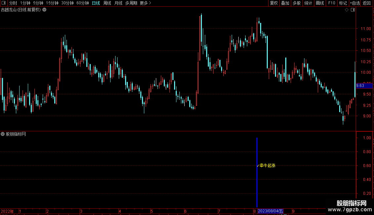Click the 返回 back button
Viewport: 374px width, 215px height.
367,3
